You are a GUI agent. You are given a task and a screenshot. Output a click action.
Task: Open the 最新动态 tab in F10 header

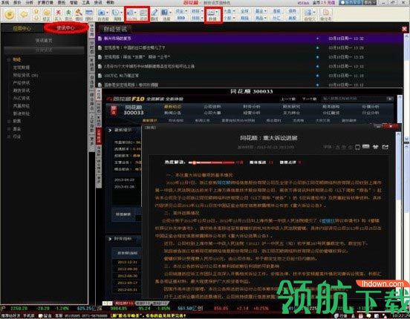tap(172, 107)
